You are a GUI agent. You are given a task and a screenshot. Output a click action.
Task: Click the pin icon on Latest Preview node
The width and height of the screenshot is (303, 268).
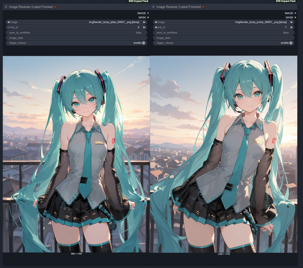tap(55, 7)
